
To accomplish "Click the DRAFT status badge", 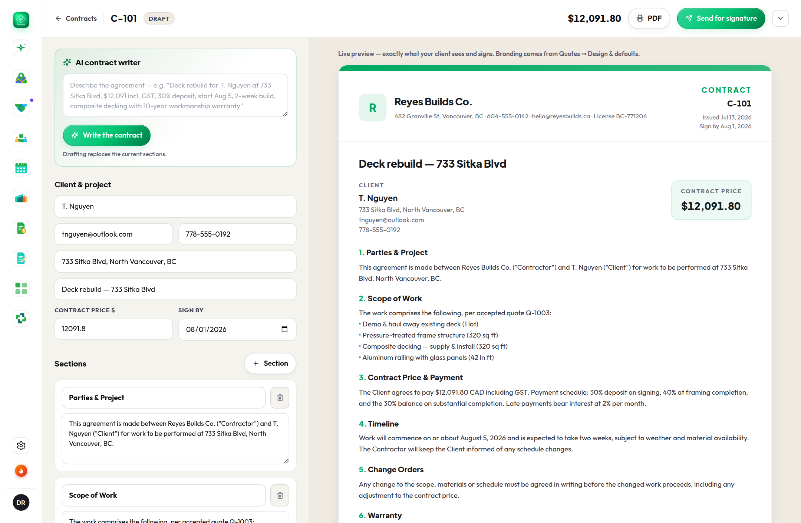I will tap(159, 19).
